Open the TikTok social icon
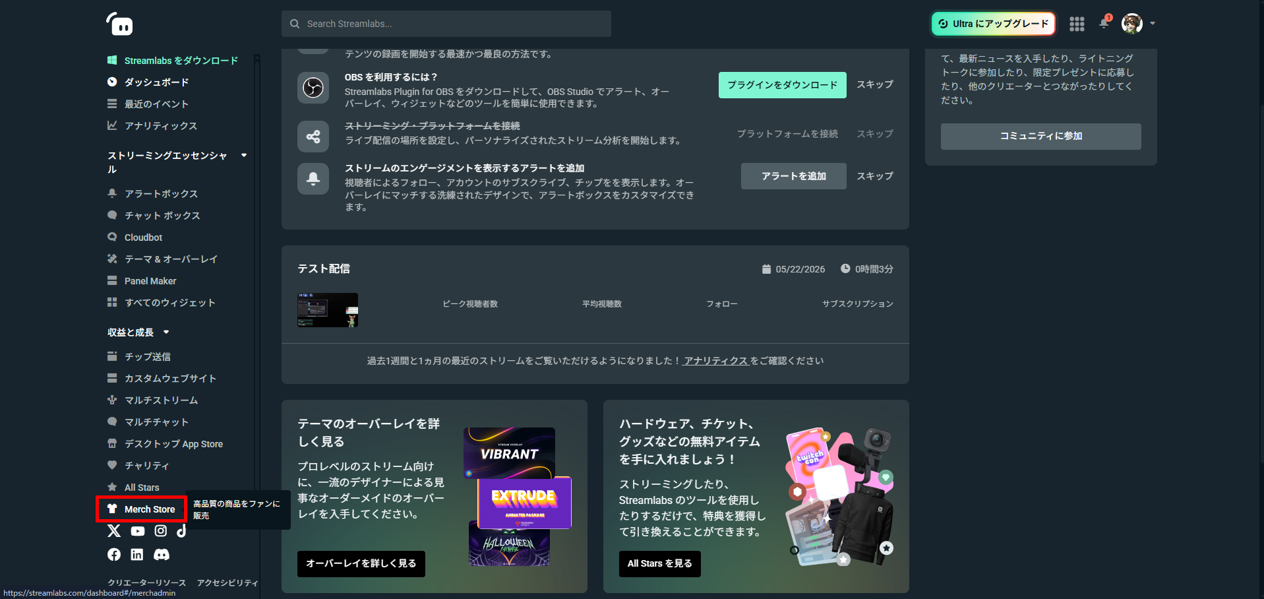 pos(181,531)
